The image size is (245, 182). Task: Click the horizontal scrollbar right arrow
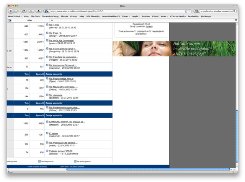pos(234,169)
